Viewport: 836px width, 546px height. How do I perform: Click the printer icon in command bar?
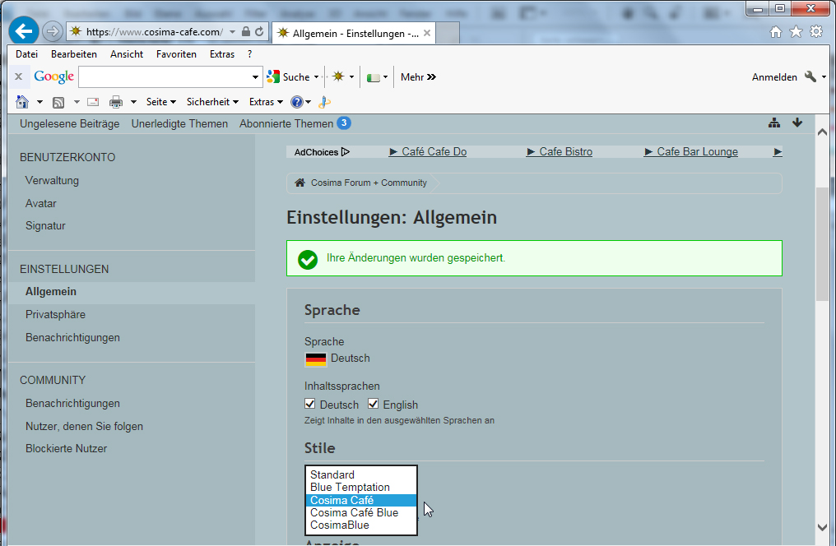115,102
